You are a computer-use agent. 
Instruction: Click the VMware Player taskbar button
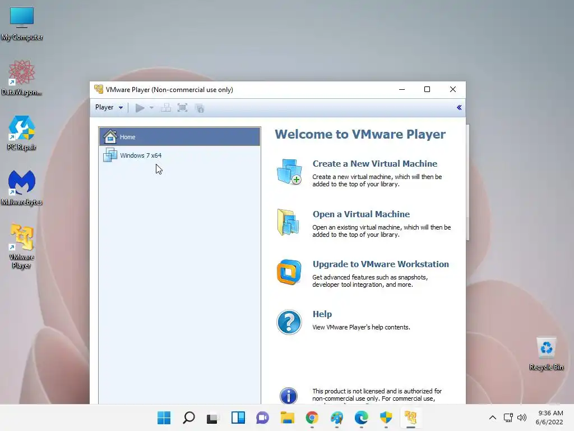pos(411,418)
